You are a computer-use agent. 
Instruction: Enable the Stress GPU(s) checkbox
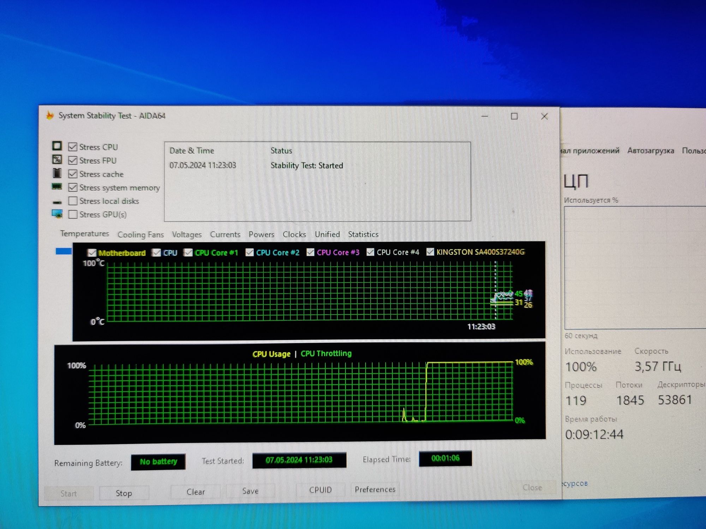[x=73, y=214]
